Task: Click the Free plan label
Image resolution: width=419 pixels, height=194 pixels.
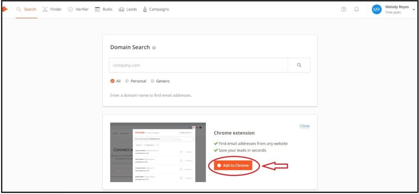Action: tap(393, 13)
